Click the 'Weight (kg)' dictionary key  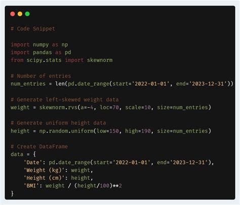pos(44,170)
